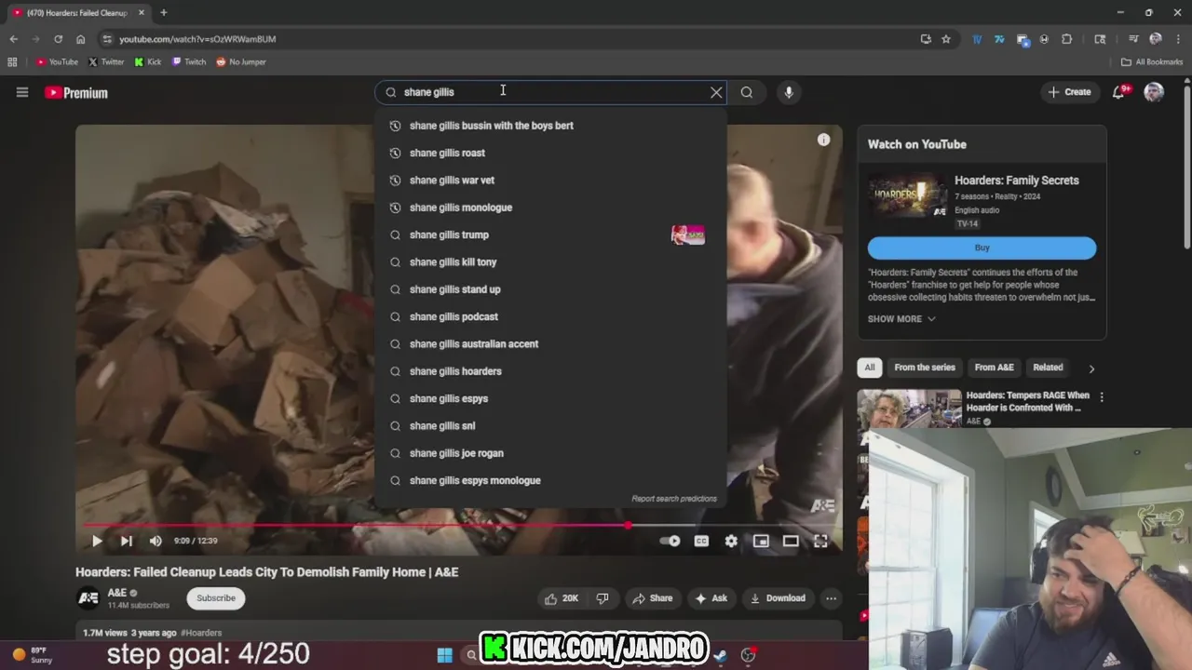Enter full screen mode
The height and width of the screenshot is (670, 1192).
click(x=820, y=541)
